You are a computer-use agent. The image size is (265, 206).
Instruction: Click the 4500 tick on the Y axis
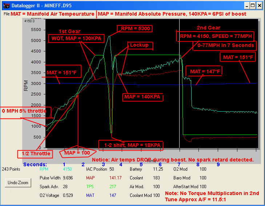[x=36, y=51]
